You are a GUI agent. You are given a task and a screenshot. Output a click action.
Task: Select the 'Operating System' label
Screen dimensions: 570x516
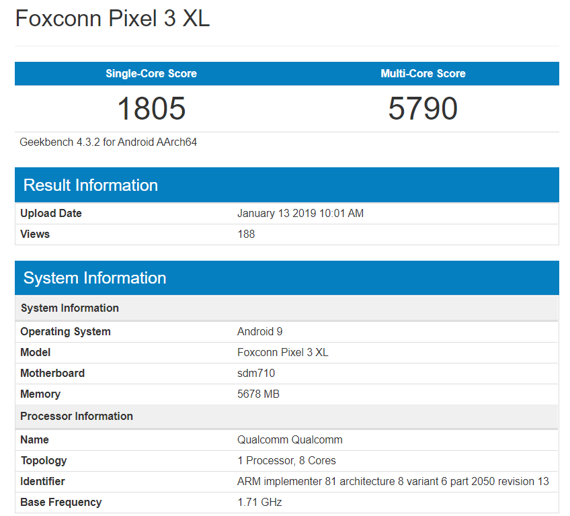coord(65,332)
